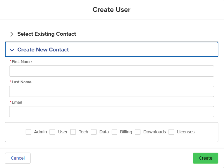The image size is (224, 168).
Task: Enable the User role checkbox
Action: (x=52, y=132)
